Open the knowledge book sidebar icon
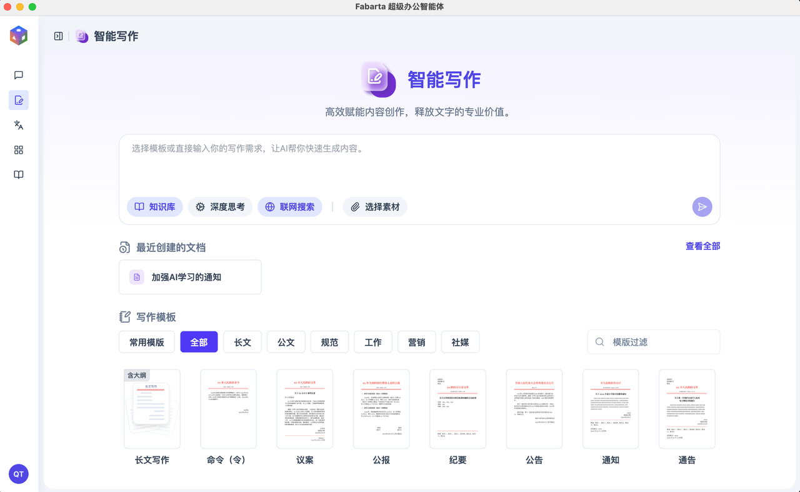The image size is (800, 492). (x=19, y=175)
